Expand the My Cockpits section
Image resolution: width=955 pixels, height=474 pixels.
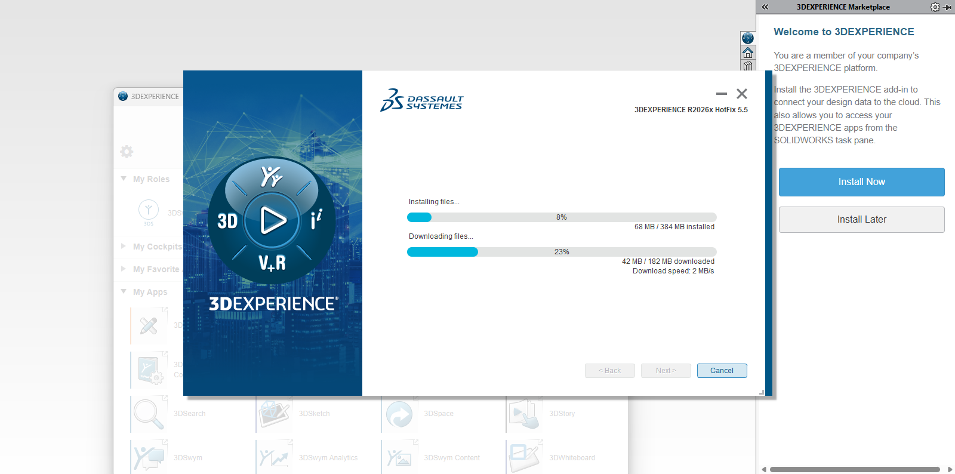click(124, 246)
